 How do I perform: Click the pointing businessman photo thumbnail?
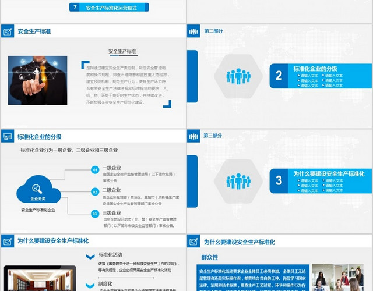point(37,80)
